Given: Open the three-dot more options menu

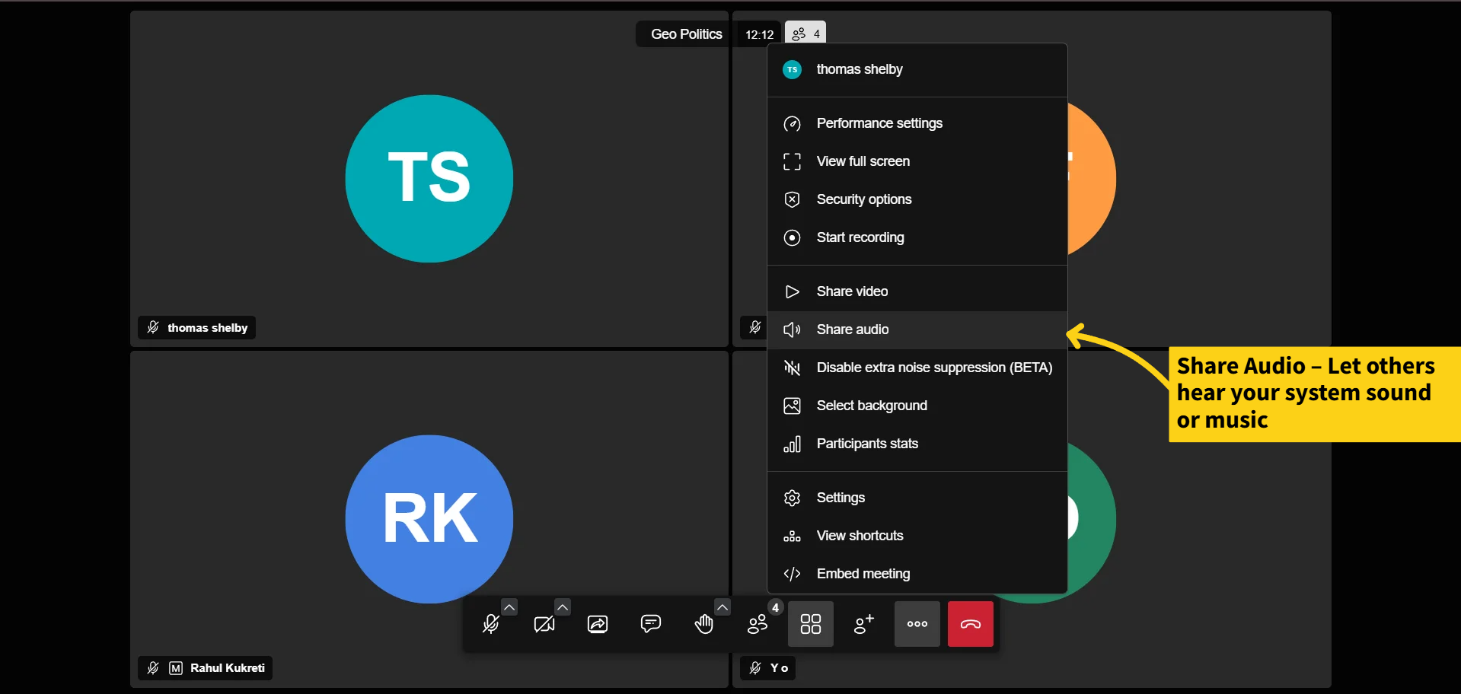Looking at the screenshot, I should point(917,624).
